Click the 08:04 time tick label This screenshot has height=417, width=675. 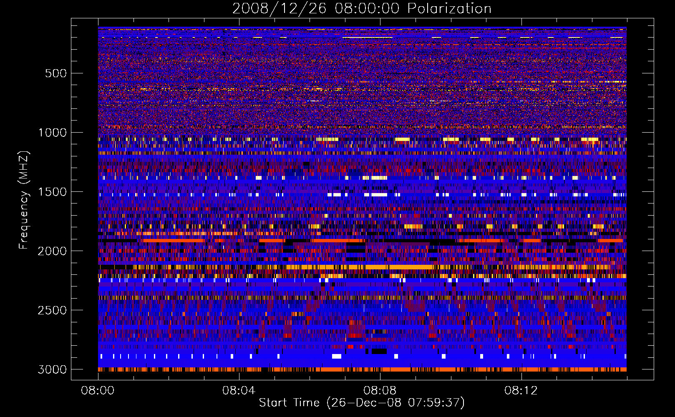point(239,391)
